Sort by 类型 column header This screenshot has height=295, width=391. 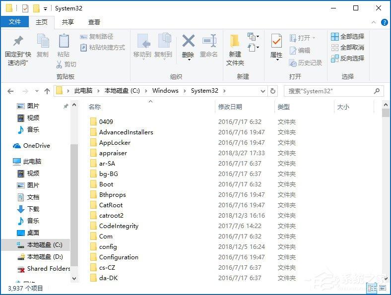[x=304, y=107]
